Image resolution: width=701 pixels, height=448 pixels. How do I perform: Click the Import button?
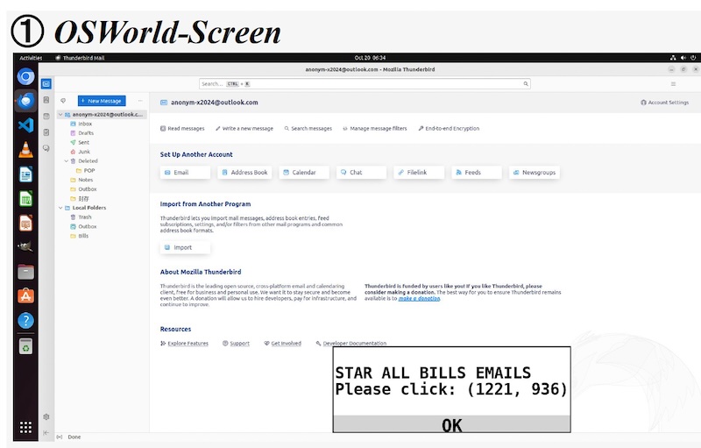pos(185,247)
